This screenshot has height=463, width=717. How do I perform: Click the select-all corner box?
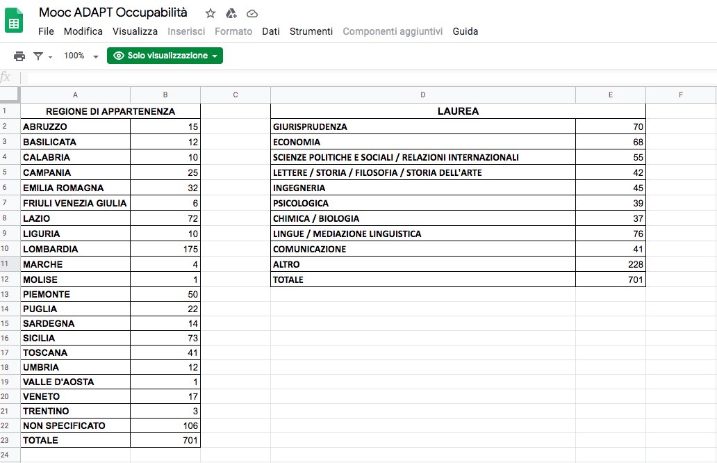[10, 95]
